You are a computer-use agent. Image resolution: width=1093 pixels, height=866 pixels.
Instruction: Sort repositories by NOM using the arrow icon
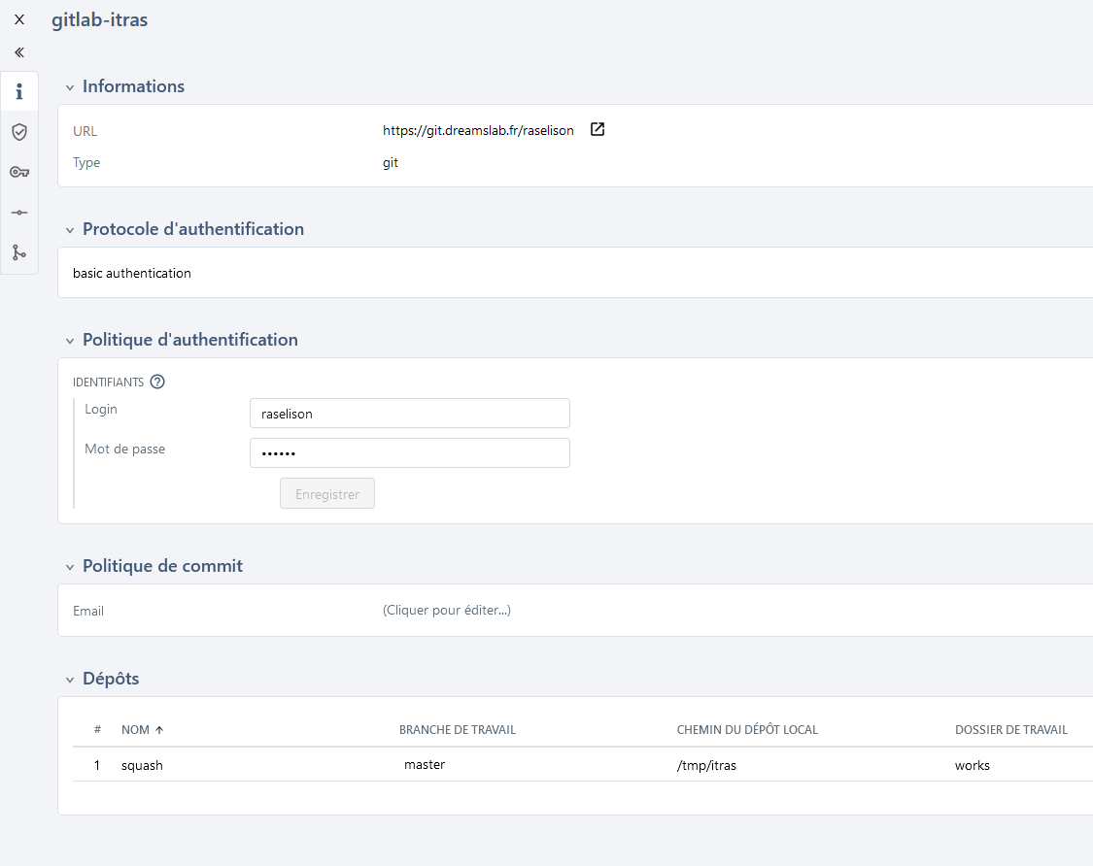[x=158, y=729]
